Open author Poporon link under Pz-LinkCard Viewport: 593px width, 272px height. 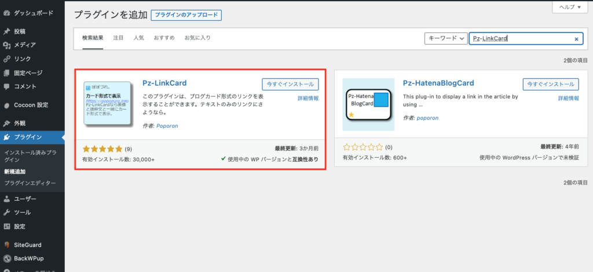tap(167, 126)
